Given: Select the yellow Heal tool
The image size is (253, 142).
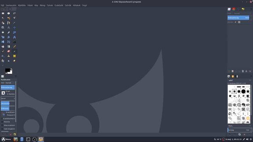Looking at the screenshot, I should (14, 56).
